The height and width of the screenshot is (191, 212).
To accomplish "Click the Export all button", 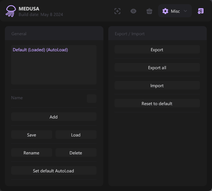I will click(x=157, y=68).
